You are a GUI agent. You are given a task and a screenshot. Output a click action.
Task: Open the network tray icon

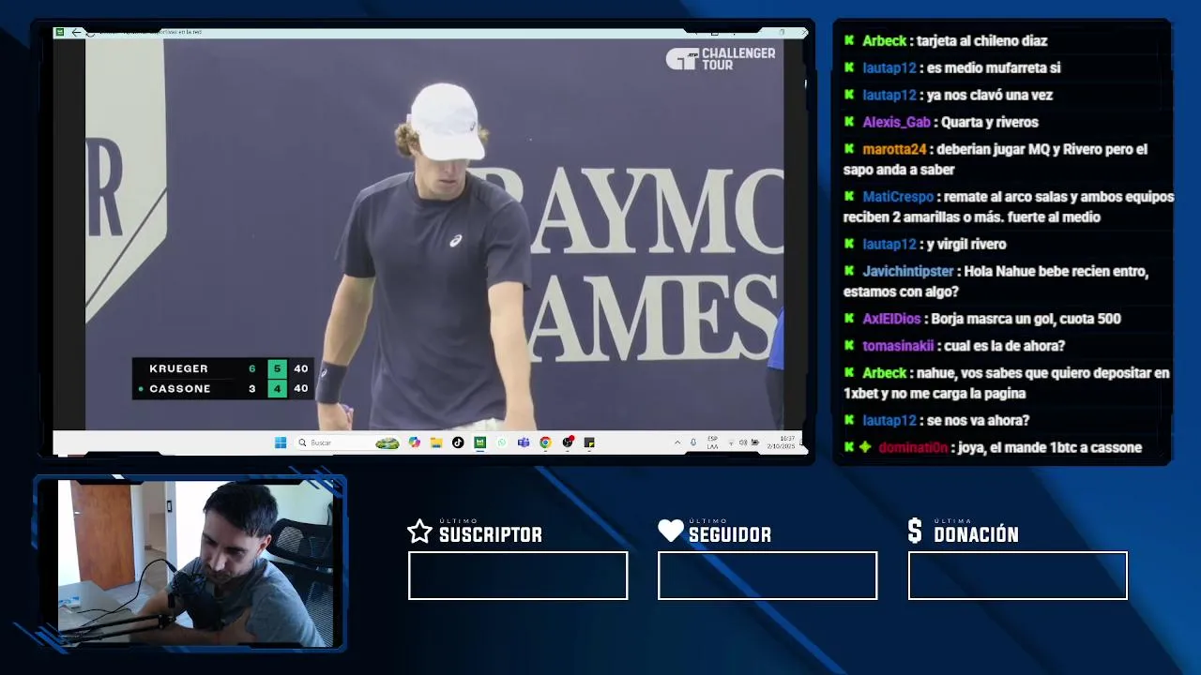point(731,442)
